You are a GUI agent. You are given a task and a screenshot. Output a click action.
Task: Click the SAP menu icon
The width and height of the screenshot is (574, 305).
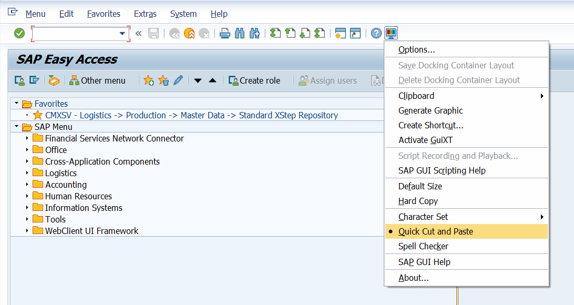click(x=34, y=80)
